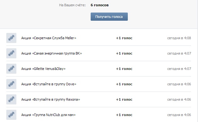Click candy icon beside «Группа NutriClub для мам»
Screen dimensions: 198x122
pos(11,115)
